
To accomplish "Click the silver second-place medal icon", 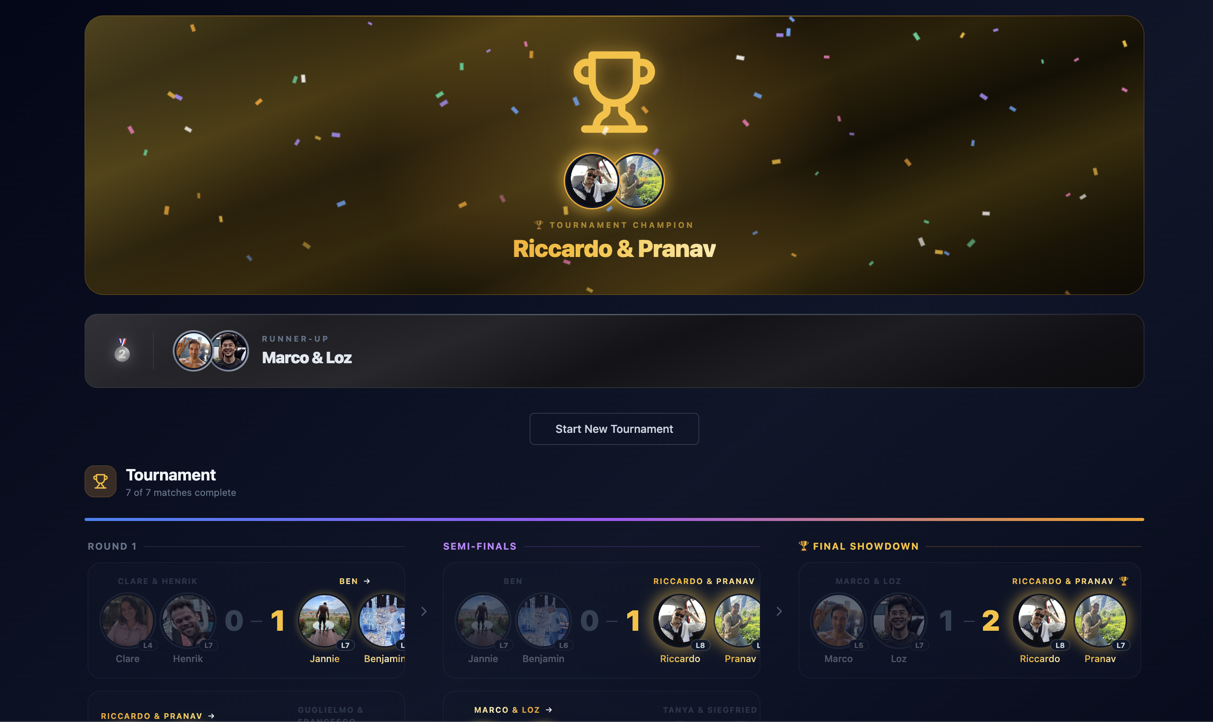I will click(x=122, y=350).
